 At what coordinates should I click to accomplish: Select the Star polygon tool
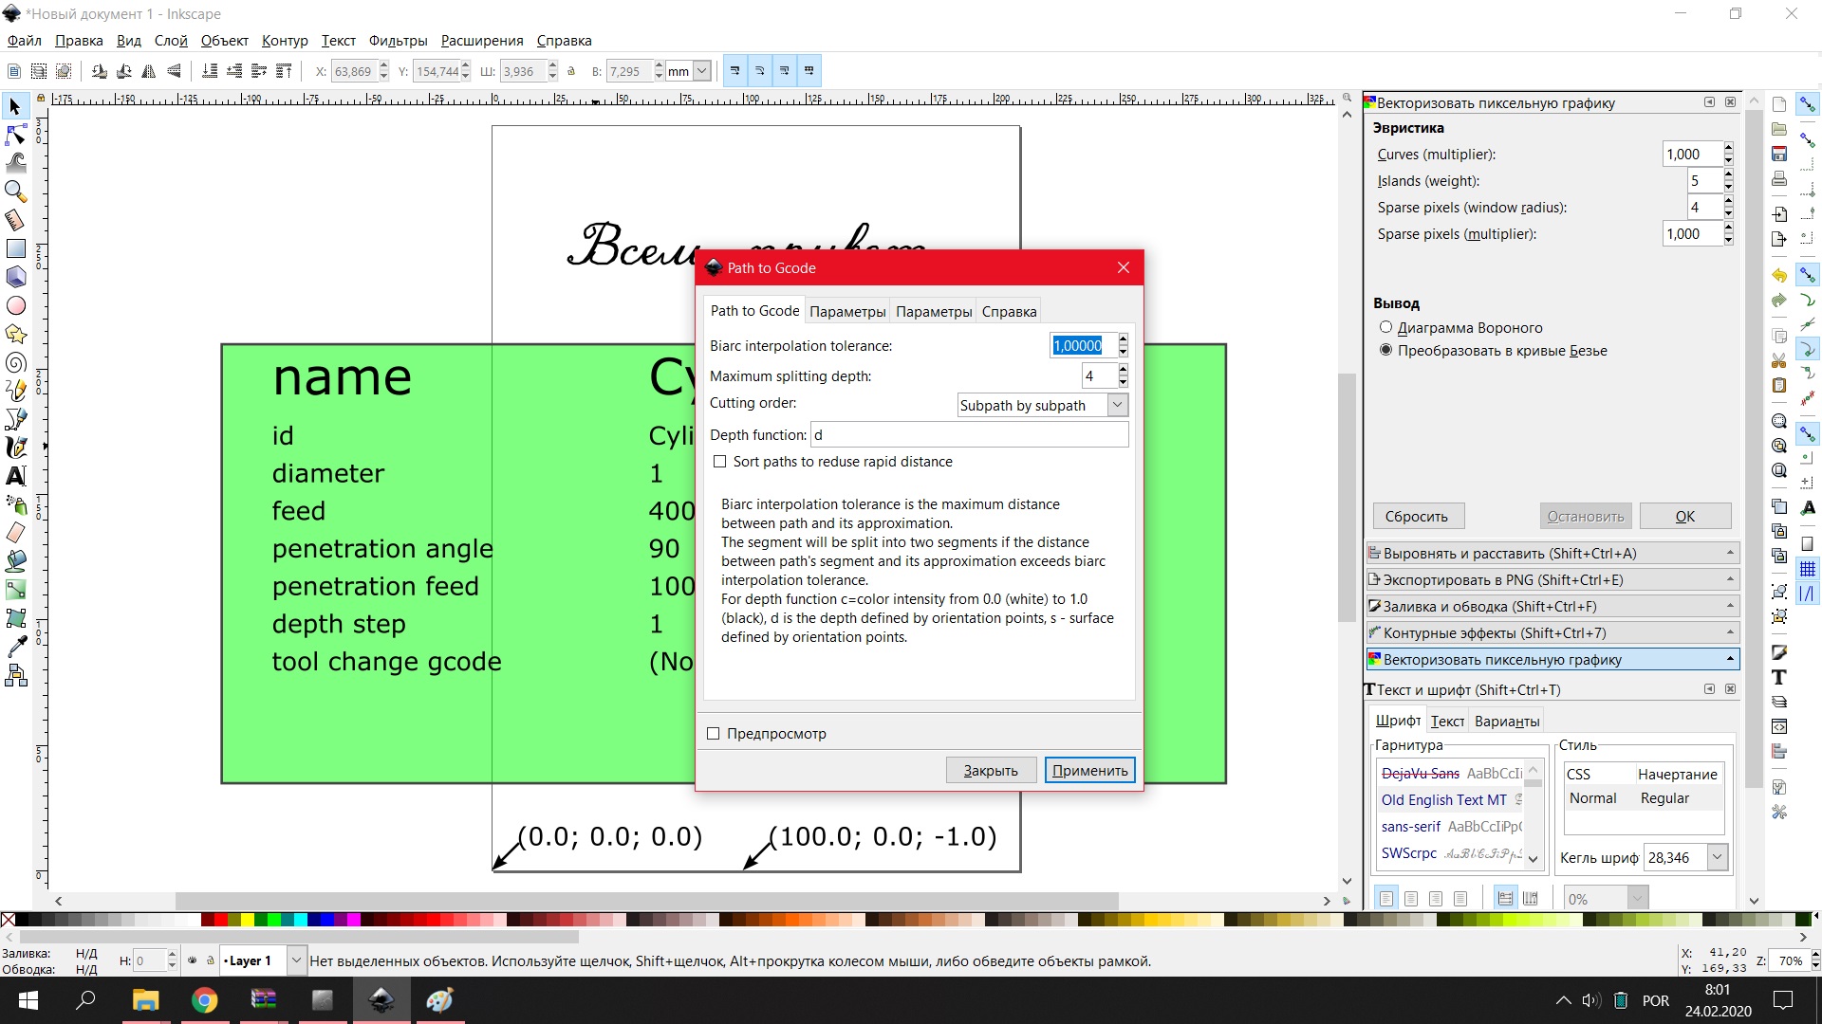[x=16, y=334]
